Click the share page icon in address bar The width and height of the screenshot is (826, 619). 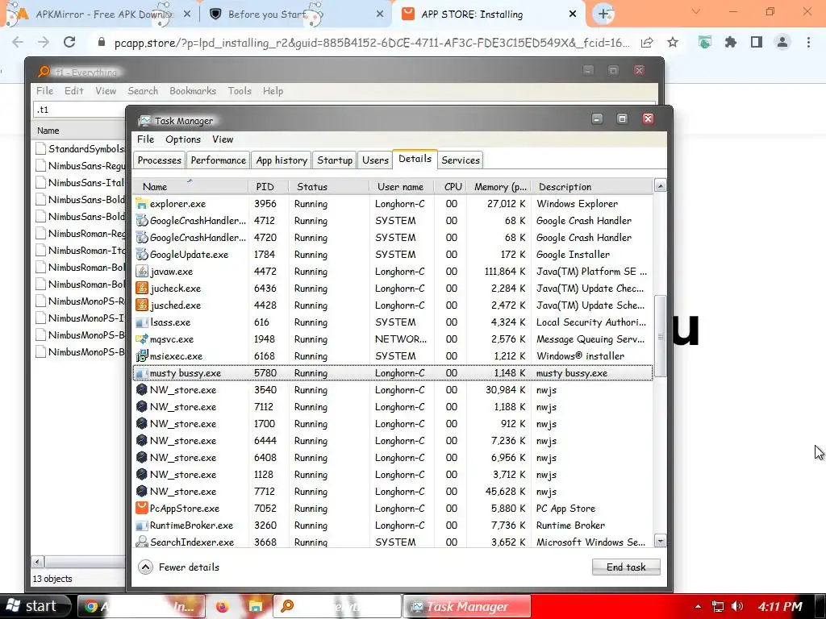coord(647,42)
